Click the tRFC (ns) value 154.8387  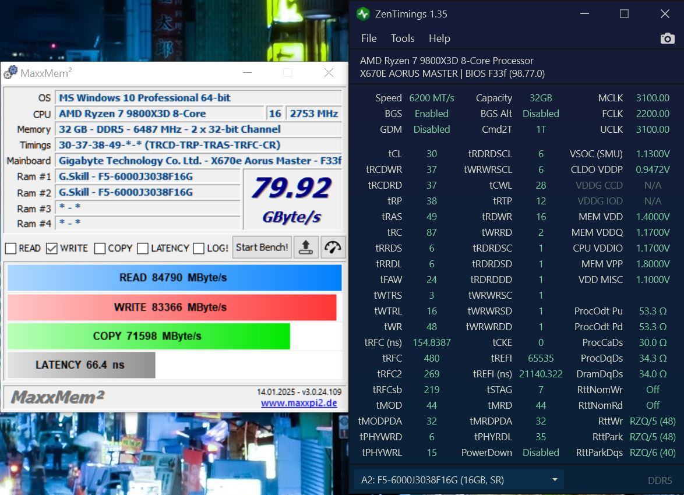[431, 342]
